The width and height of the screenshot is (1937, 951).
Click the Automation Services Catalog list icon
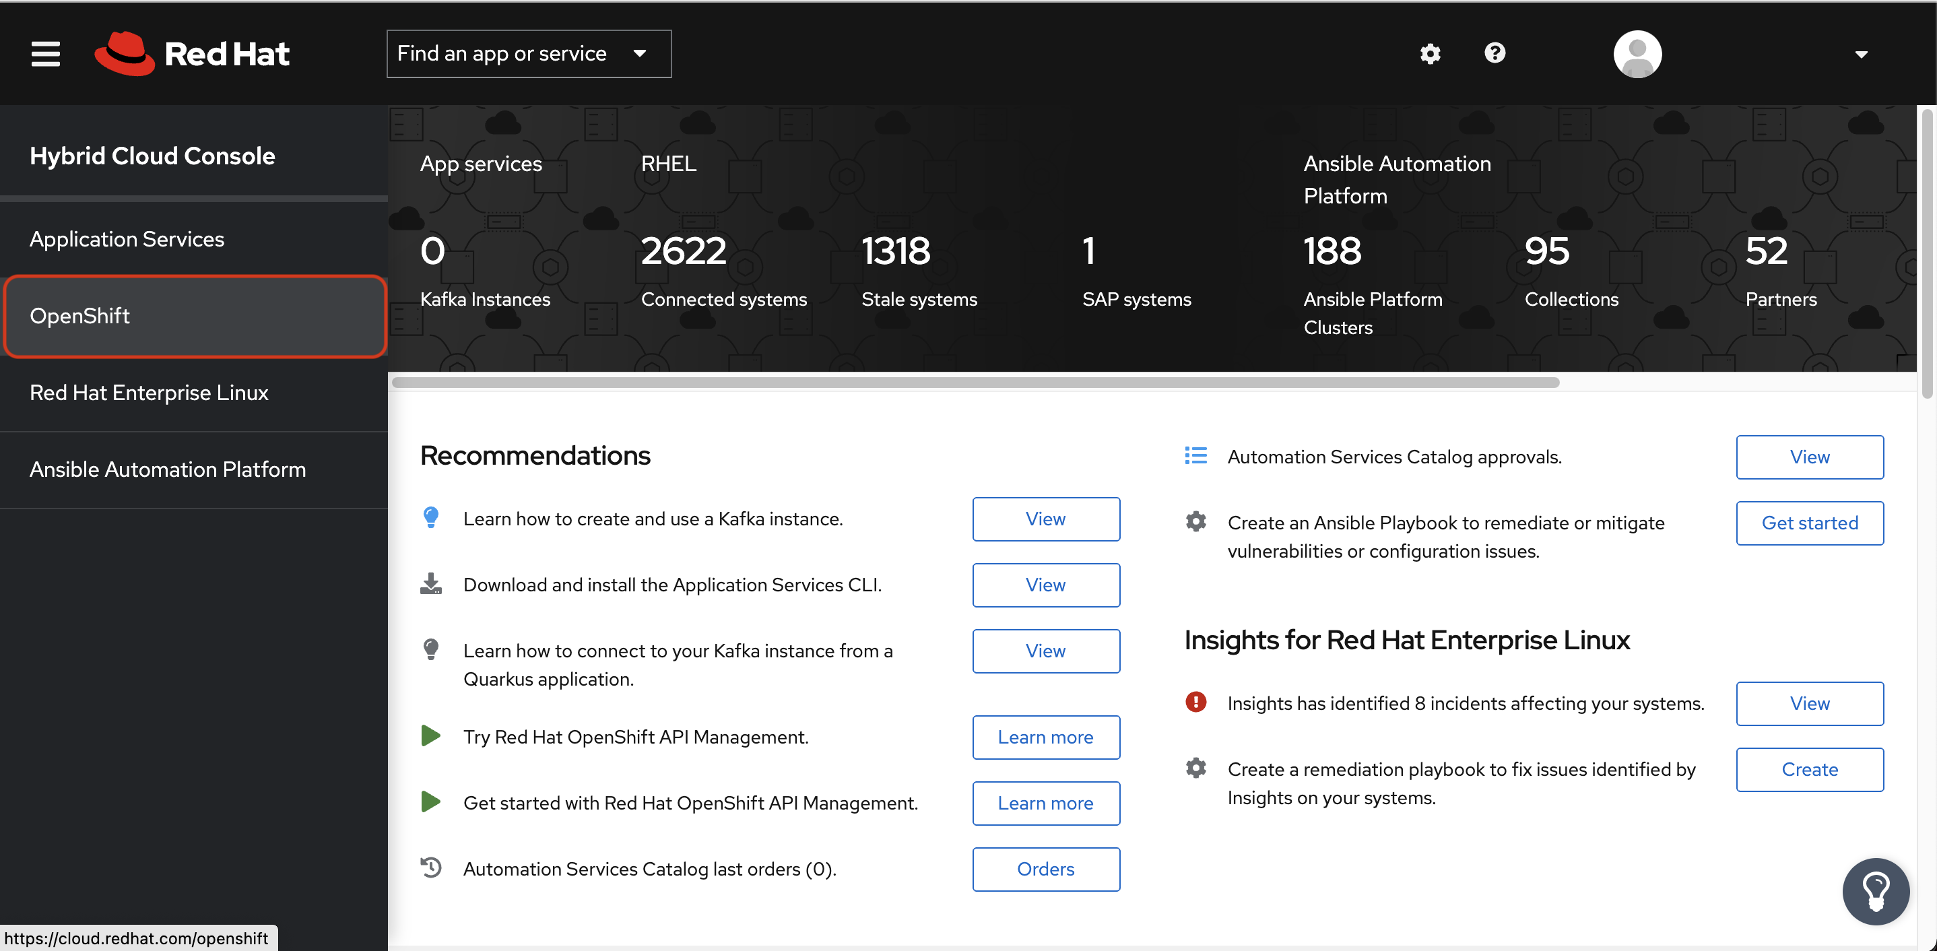point(1195,455)
